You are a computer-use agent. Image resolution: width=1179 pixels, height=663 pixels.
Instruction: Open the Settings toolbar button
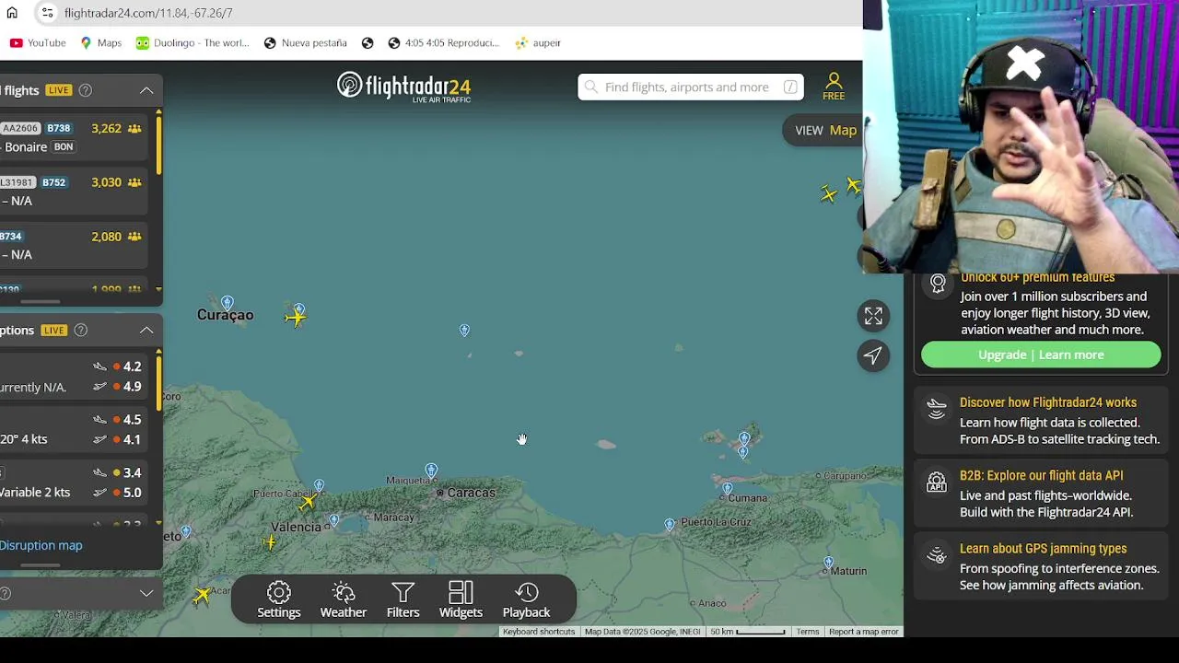[x=279, y=599]
